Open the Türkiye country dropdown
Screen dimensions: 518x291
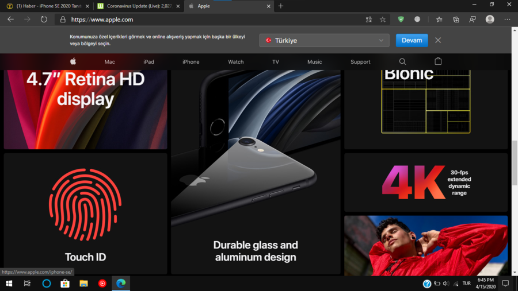pyautogui.click(x=325, y=40)
